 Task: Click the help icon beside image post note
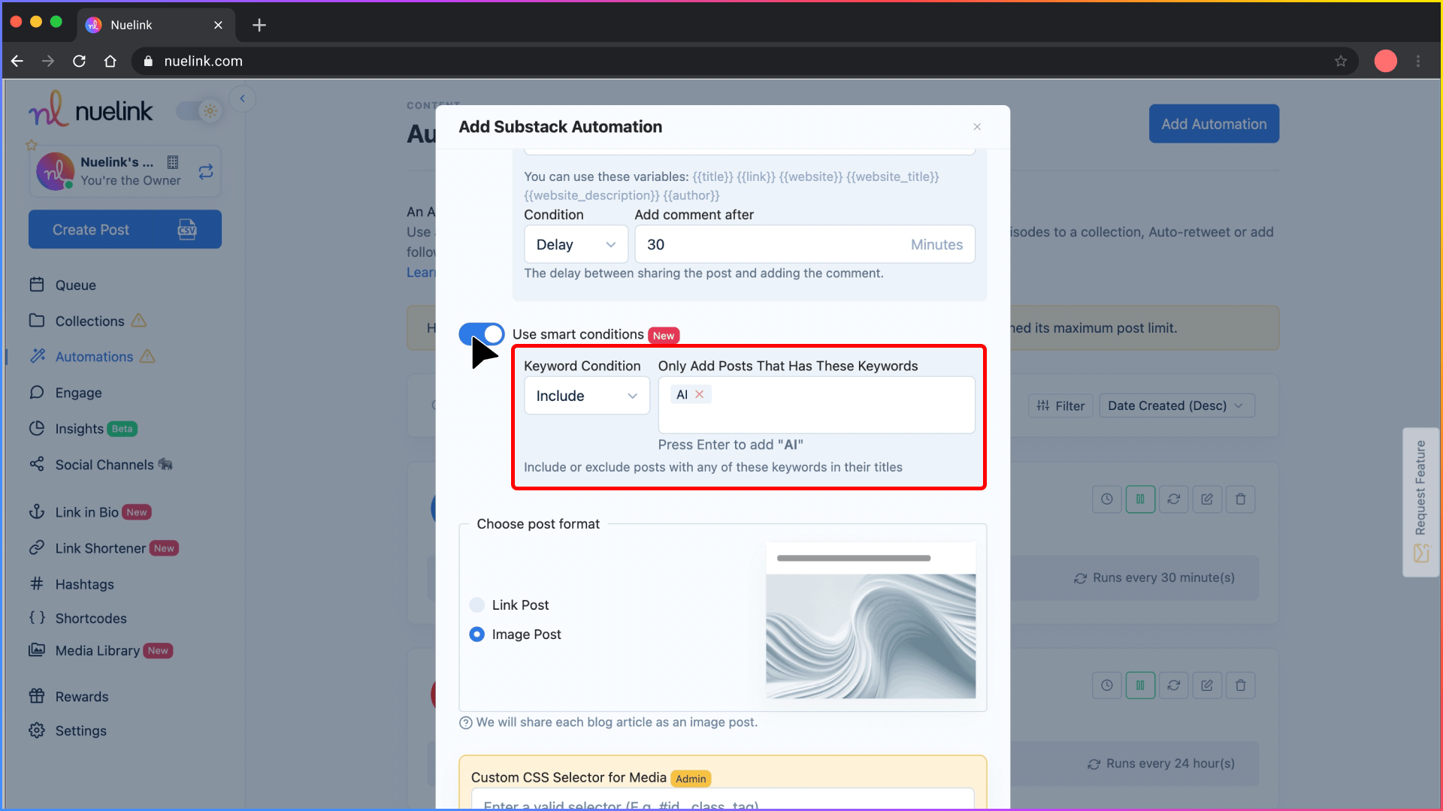pos(466,722)
